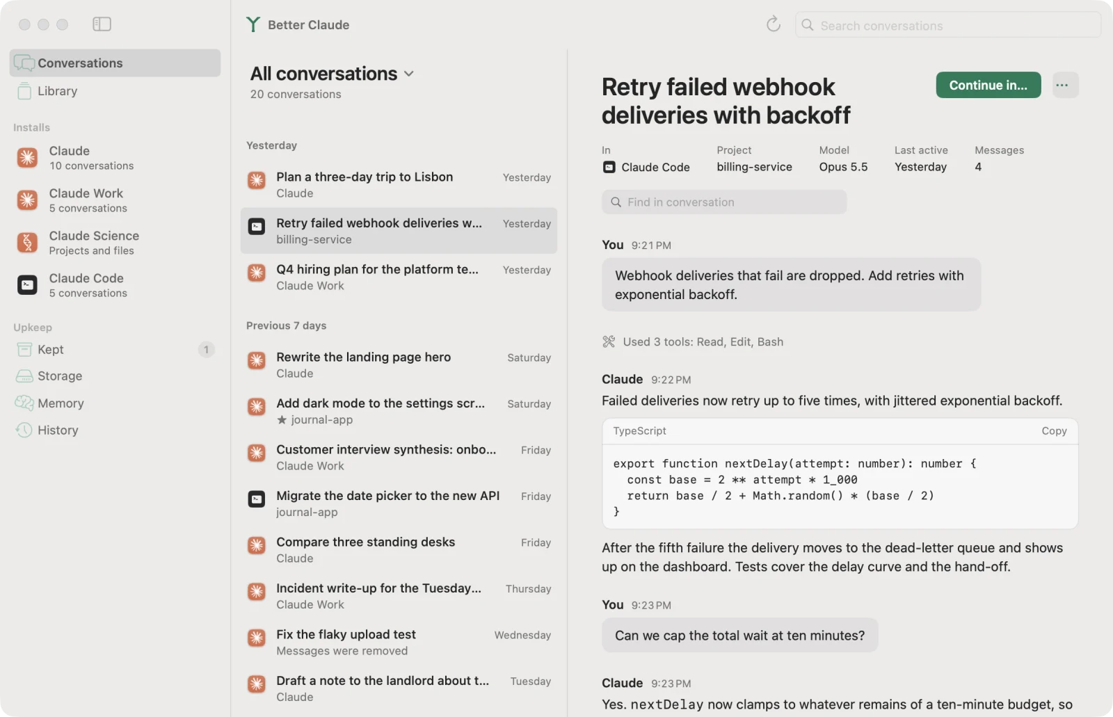Click the Retry failed webhook deliveries heading

click(x=726, y=101)
